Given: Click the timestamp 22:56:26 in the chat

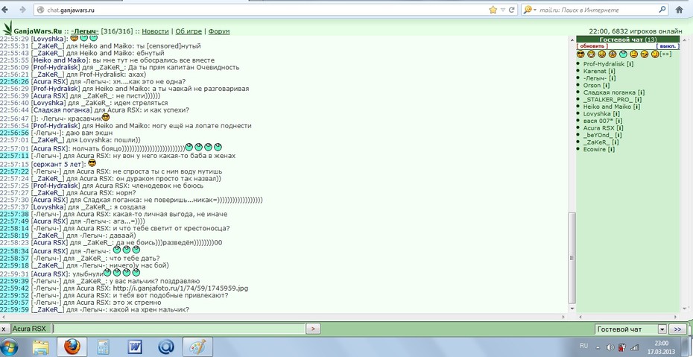Looking at the screenshot, I should [15, 81].
